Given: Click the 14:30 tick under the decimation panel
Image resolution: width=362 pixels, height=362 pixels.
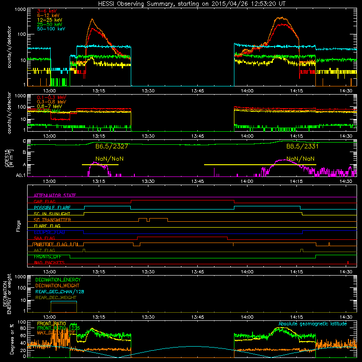Looking at the screenshot, I should click(346, 317).
